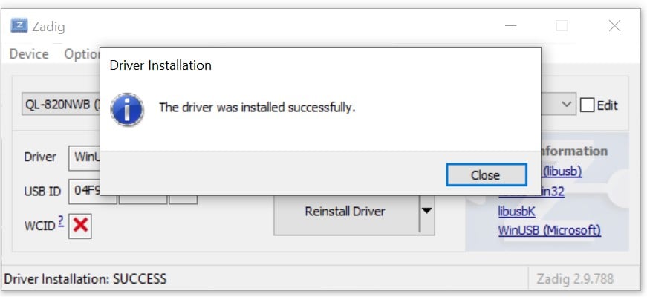Close the Driver Installation dialog
This screenshot has width=647, height=297.
486,175
